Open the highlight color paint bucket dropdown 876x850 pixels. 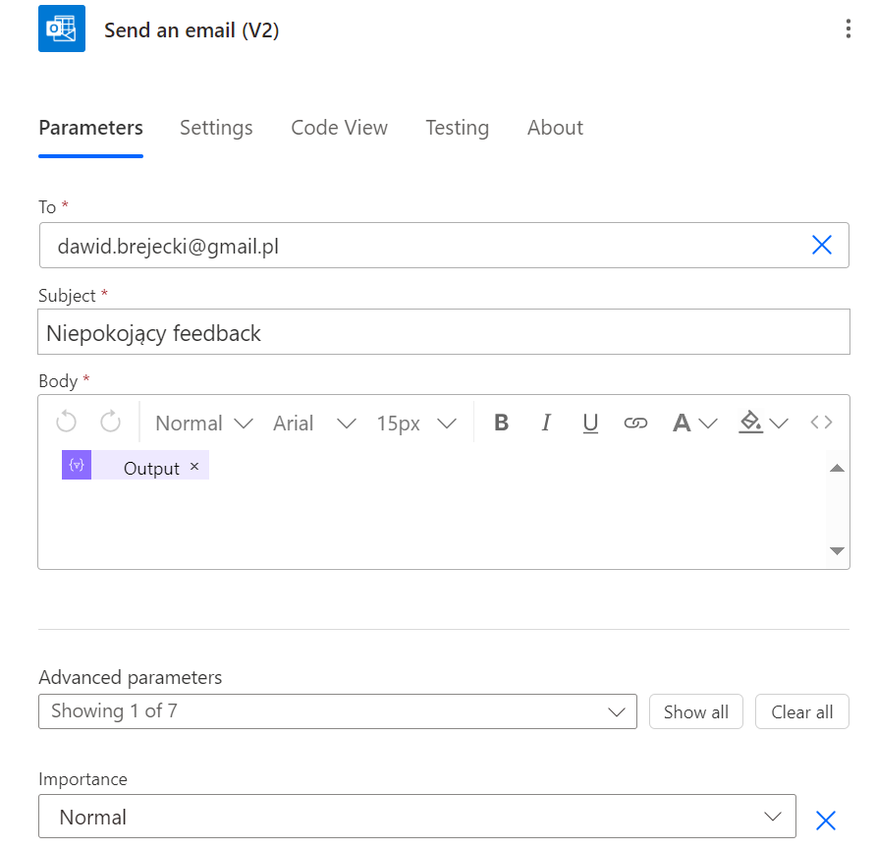pos(764,423)
